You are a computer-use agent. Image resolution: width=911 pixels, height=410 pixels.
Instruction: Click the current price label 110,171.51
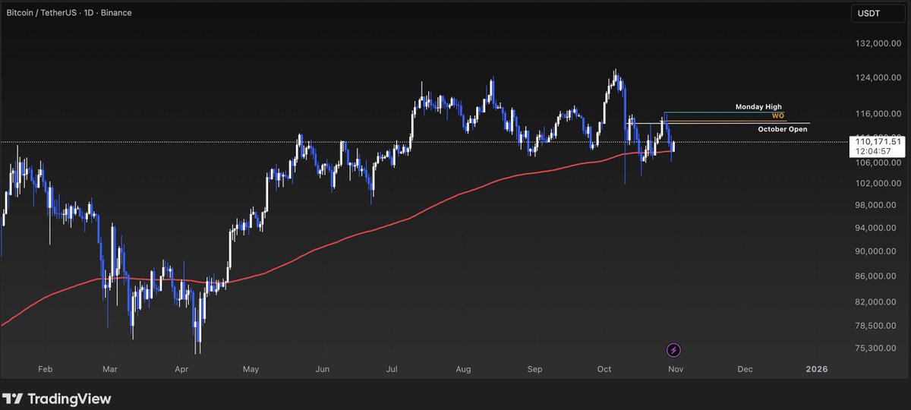(x=878, y=141)
